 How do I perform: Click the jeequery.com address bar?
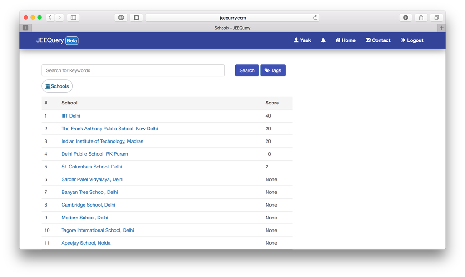pyautogui.click(x=232, y=18)
